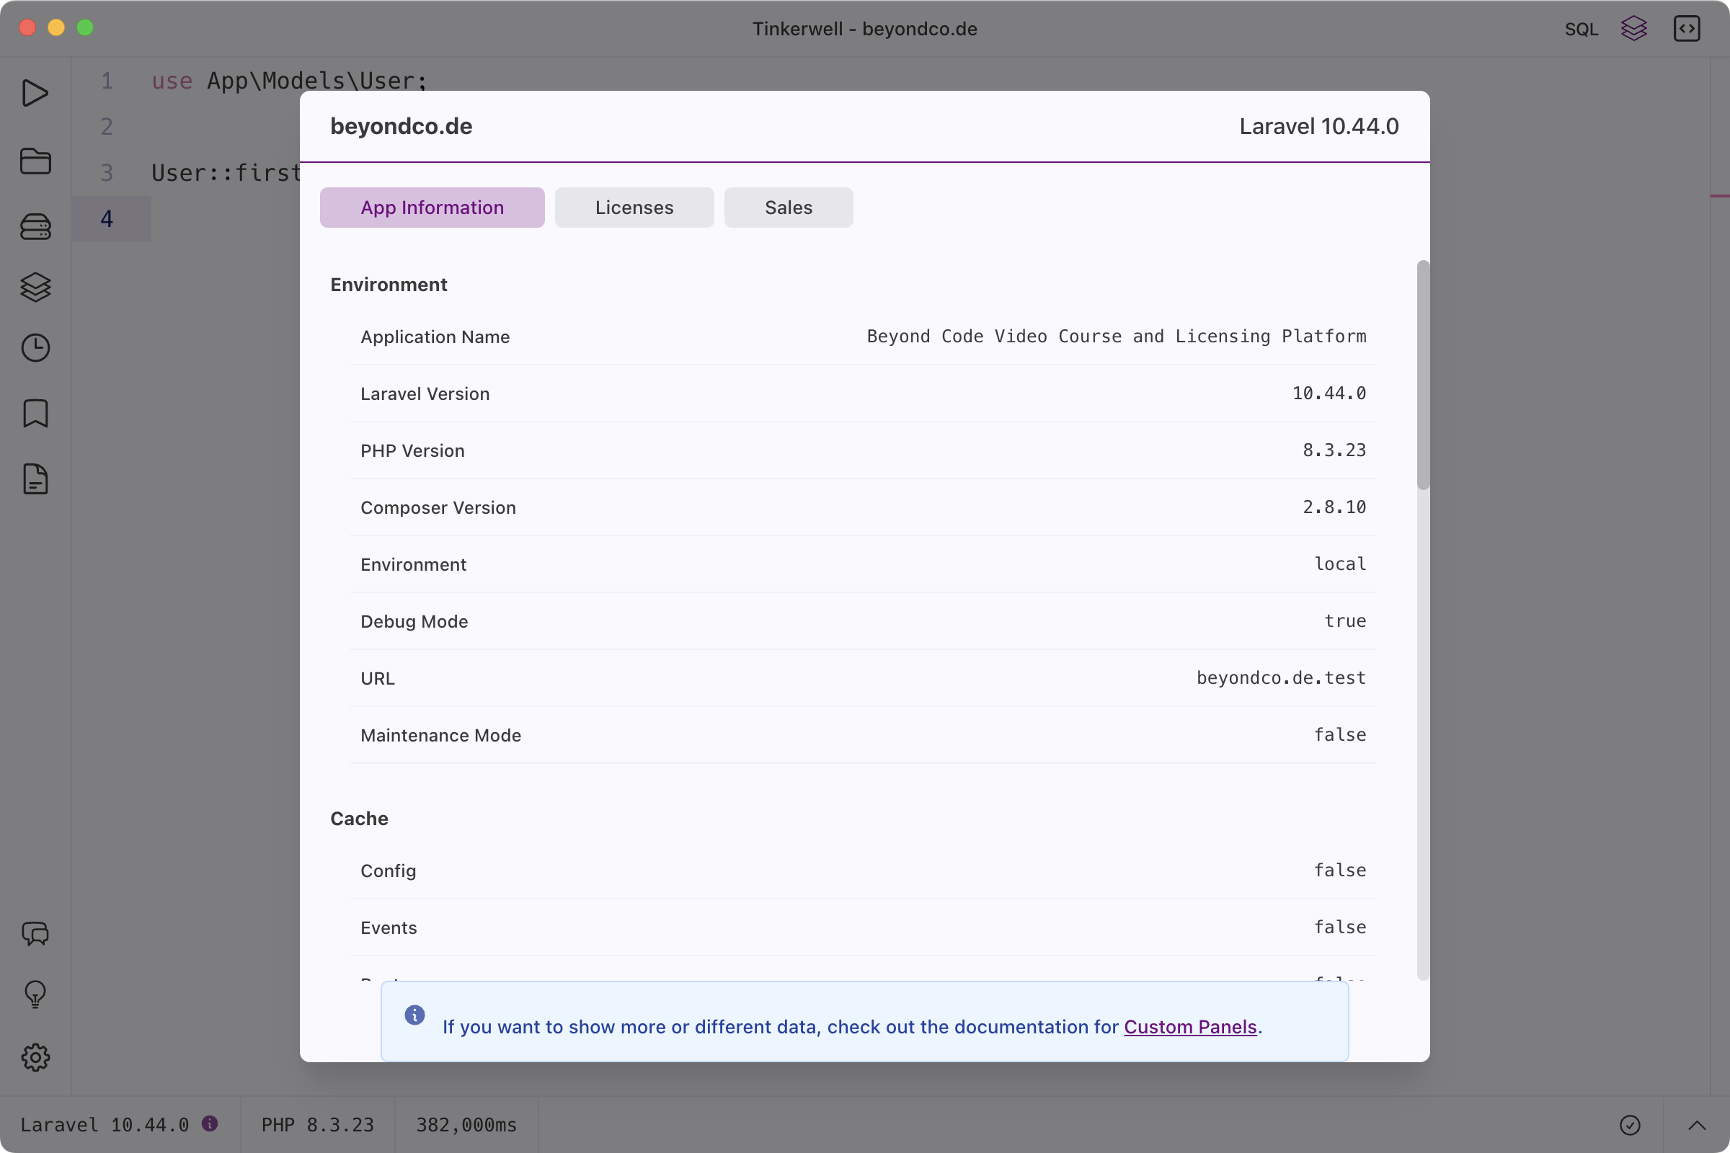Click the Environment value local
This screenshot has width=1730, height=1153.
(1340, 564)
